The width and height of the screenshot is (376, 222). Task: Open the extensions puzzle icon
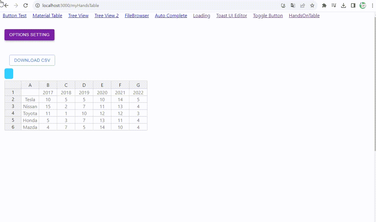(x=324, y=5)
